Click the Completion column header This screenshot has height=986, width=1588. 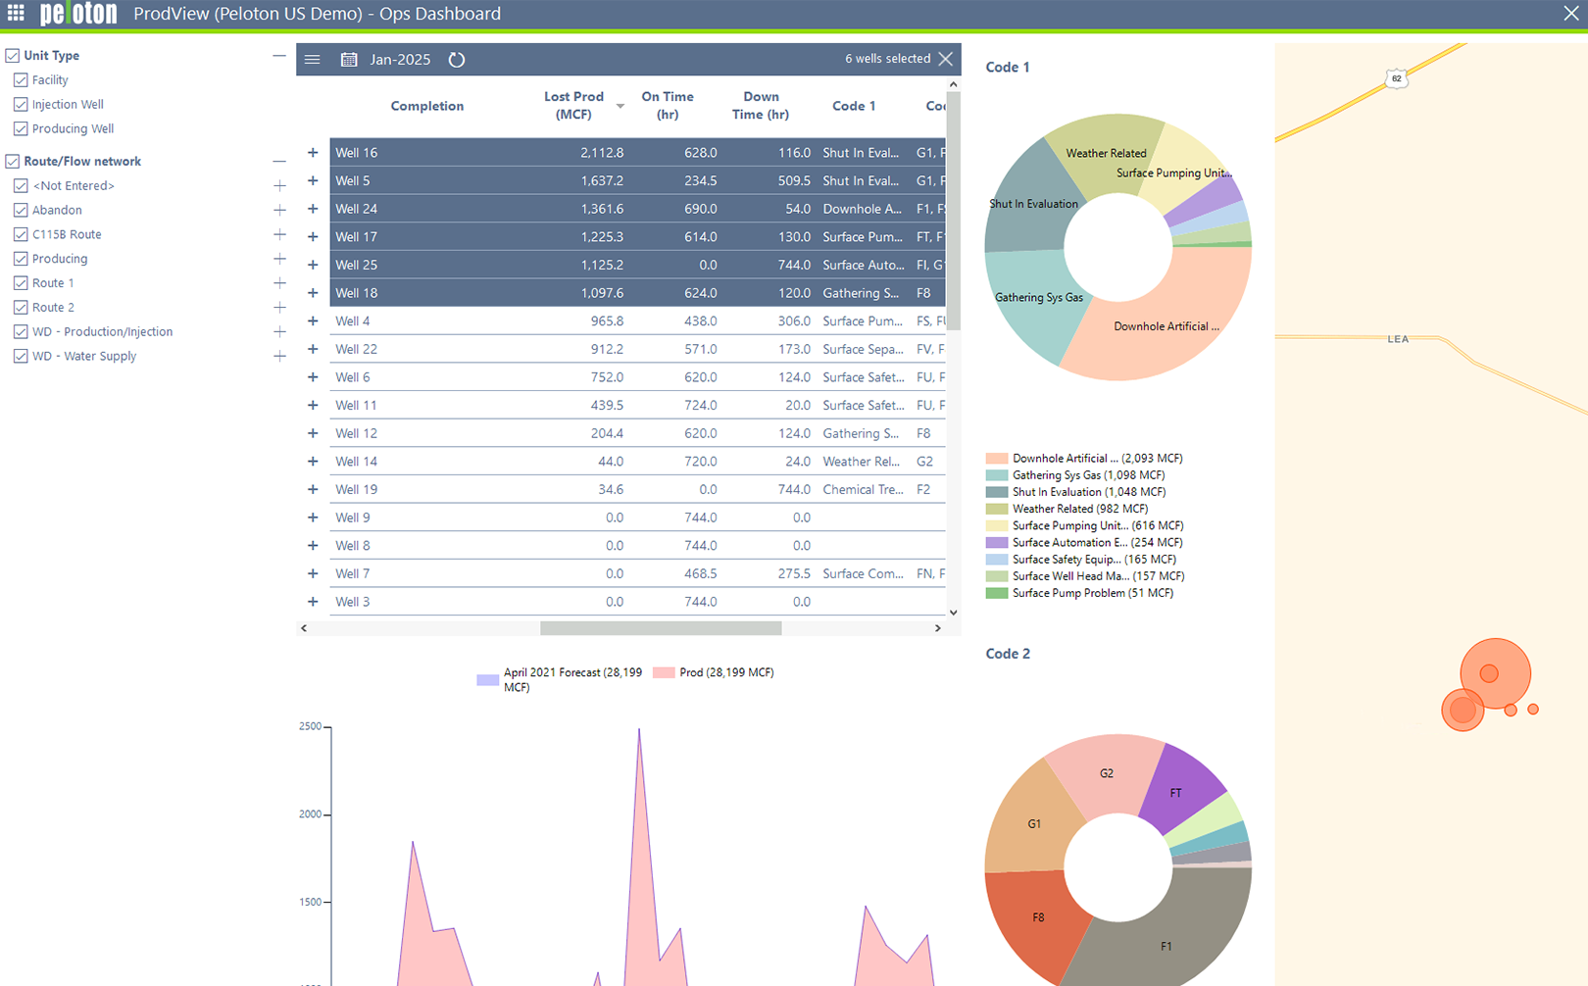[426, 106]
